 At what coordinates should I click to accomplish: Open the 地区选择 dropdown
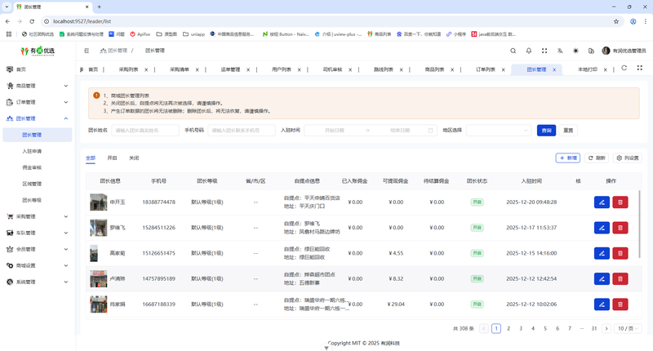(x=499, y=130)
